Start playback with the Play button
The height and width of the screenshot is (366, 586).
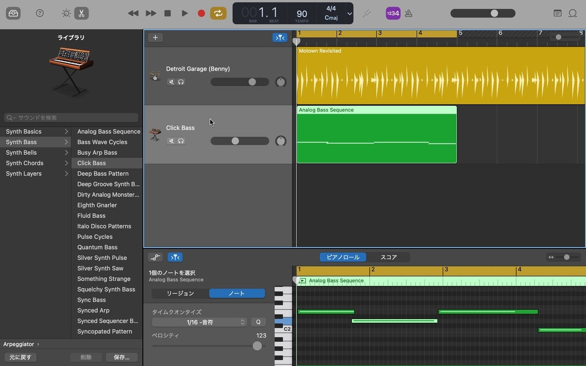coord(185,13)
